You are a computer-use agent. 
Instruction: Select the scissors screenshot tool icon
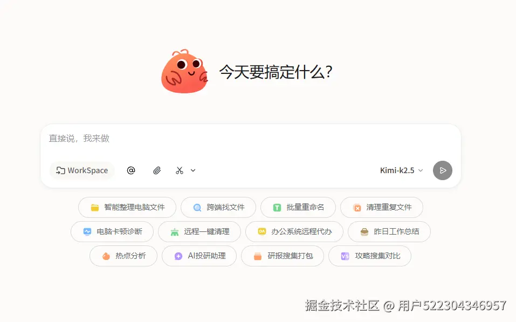178,170
